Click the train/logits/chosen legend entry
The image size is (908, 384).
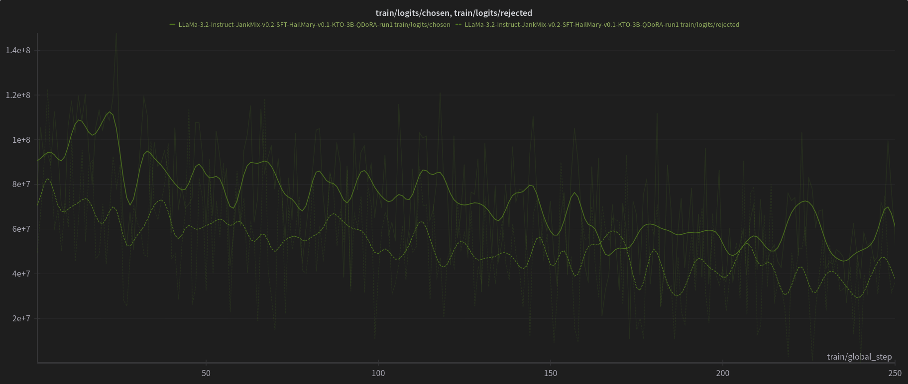click(310, 24)
